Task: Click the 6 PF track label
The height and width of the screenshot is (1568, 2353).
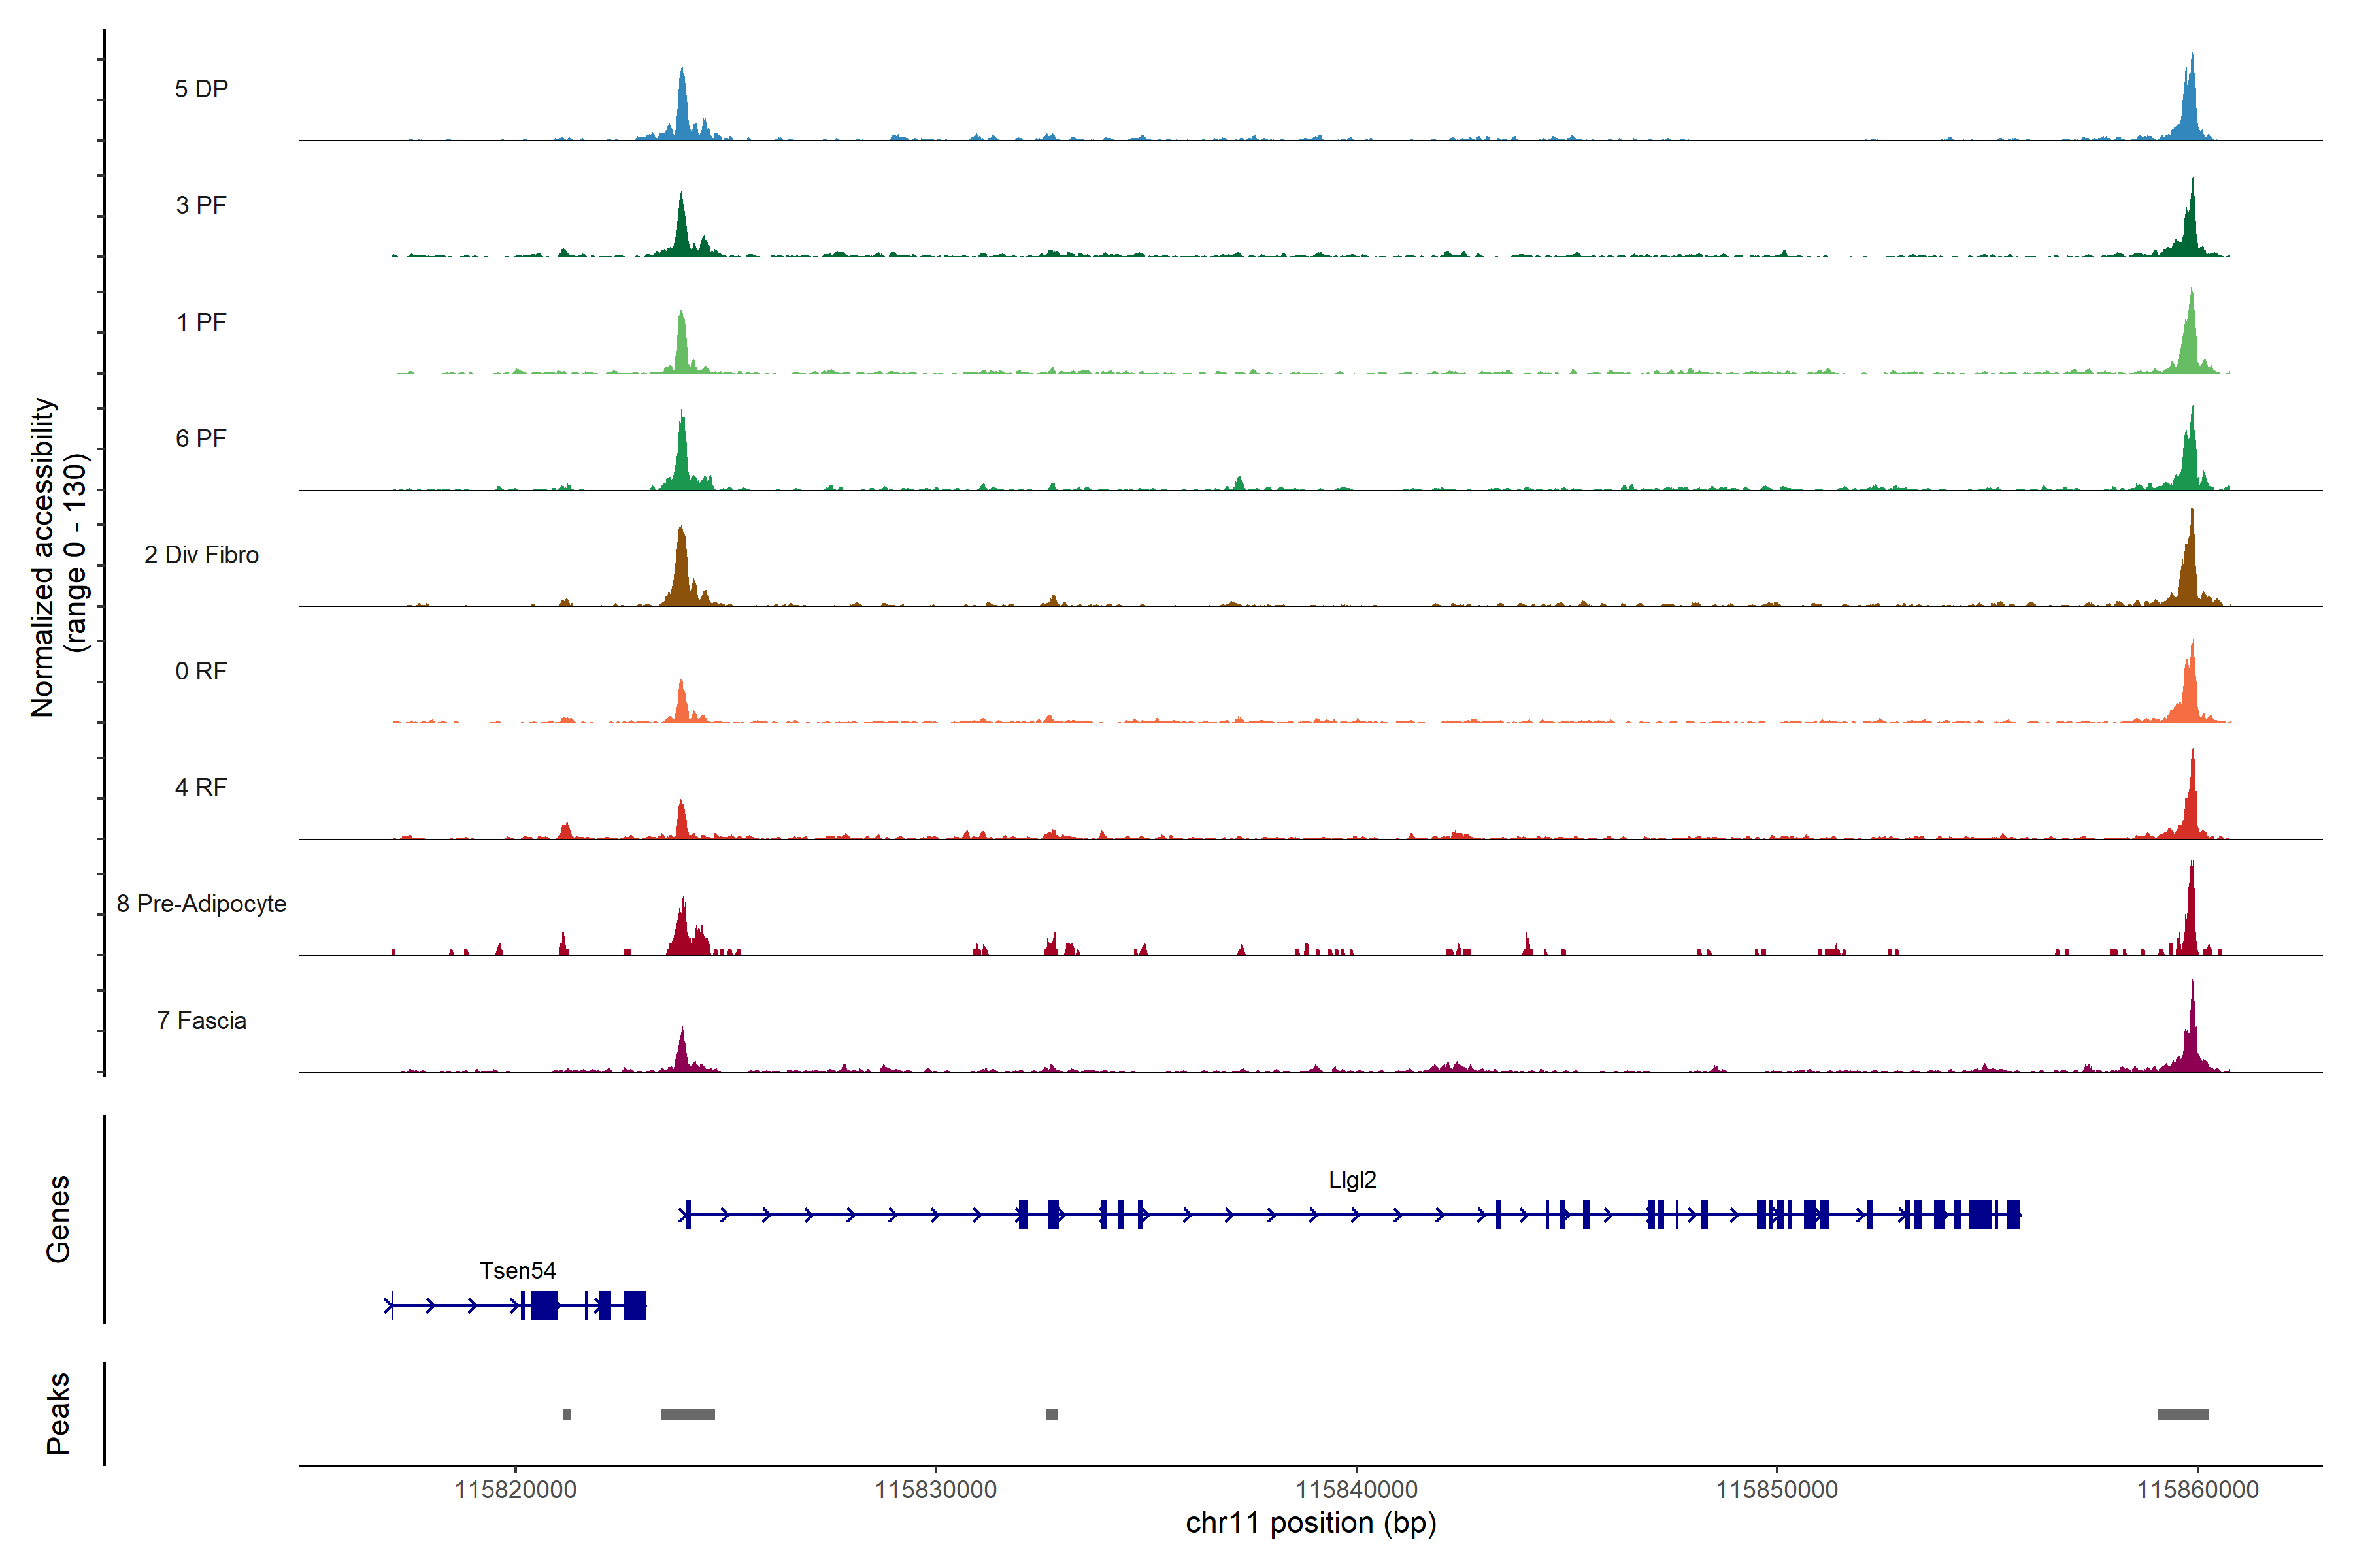Action: (x=201, y=438)
